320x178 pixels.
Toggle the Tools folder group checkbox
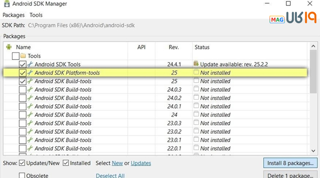coord(16,56)
